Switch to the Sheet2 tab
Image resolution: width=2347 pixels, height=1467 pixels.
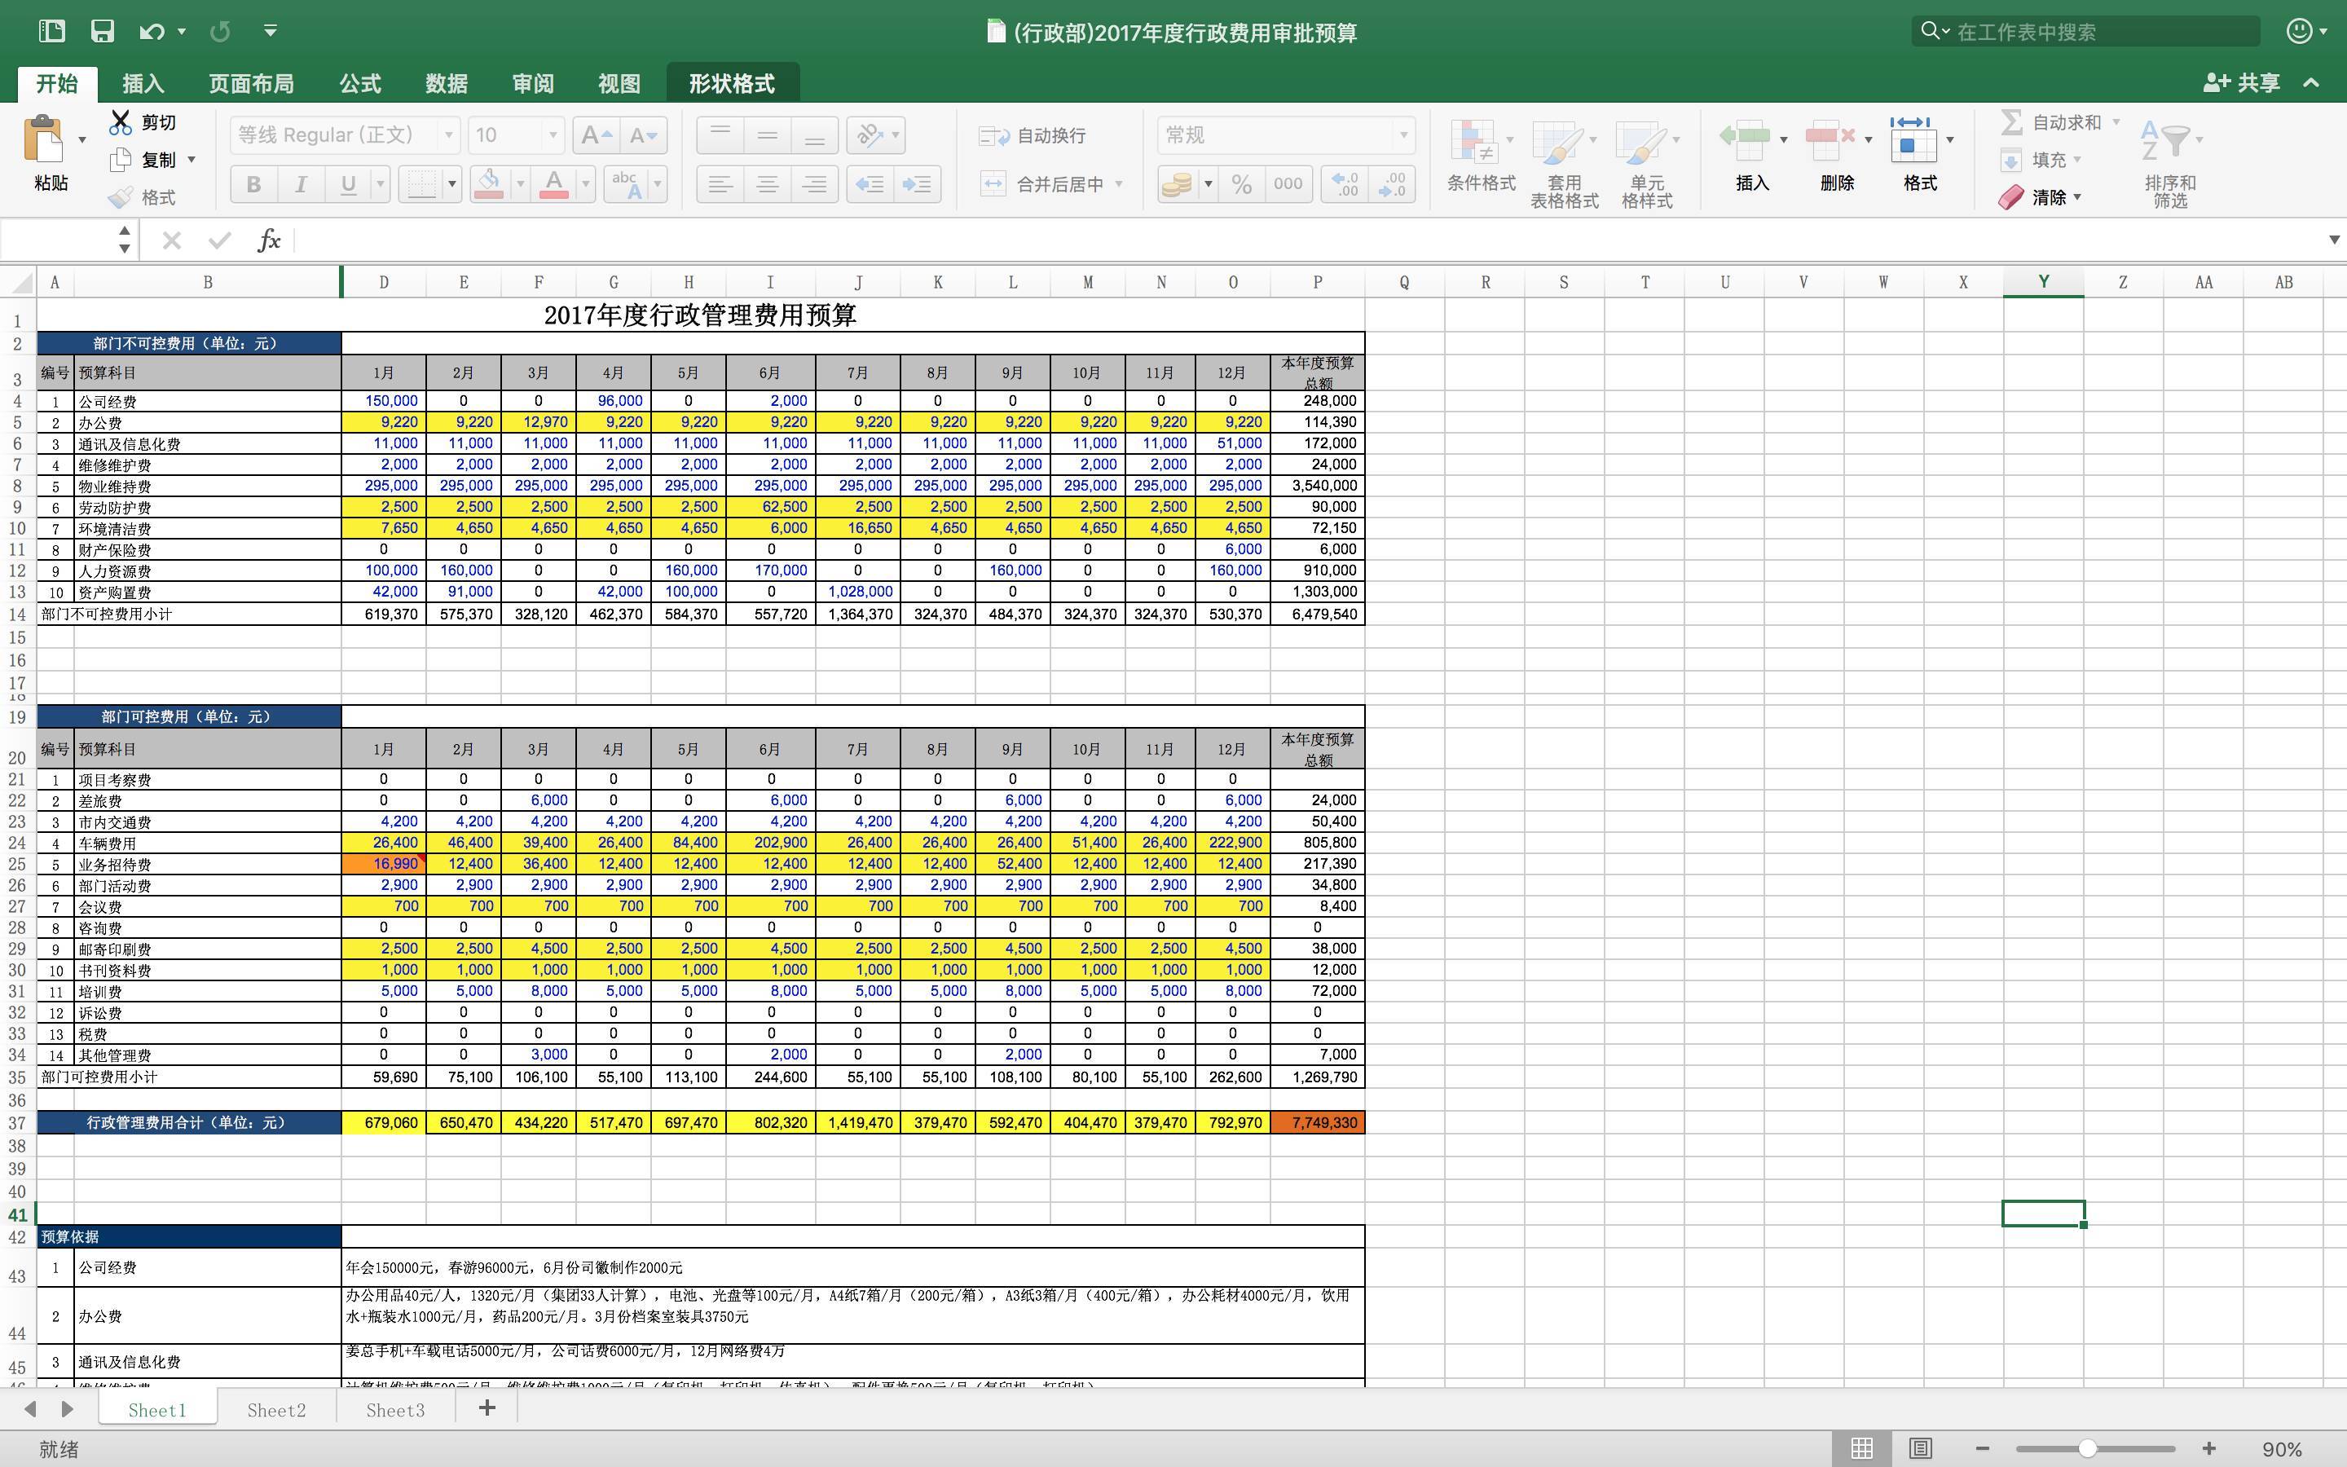pos(276,1410)
